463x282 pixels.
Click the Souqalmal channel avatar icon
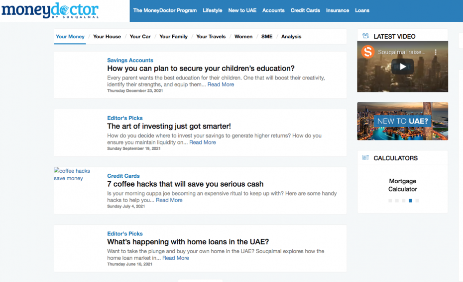368,52
